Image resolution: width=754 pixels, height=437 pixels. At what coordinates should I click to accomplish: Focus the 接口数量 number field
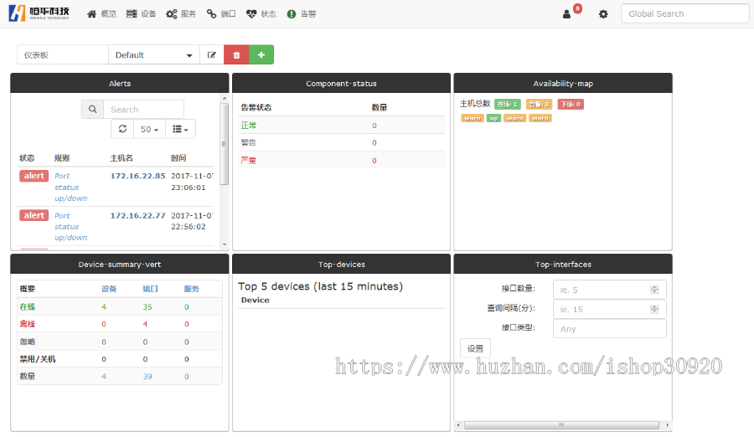point(609,290)
